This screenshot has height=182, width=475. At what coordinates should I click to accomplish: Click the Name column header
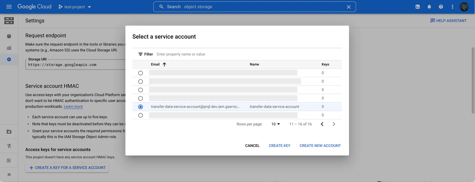click(254, 64)
